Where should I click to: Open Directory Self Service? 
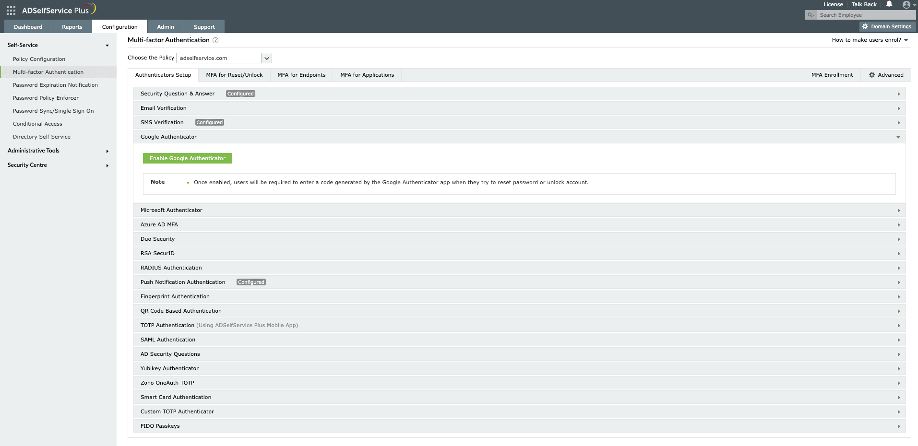tap(42, 137)
